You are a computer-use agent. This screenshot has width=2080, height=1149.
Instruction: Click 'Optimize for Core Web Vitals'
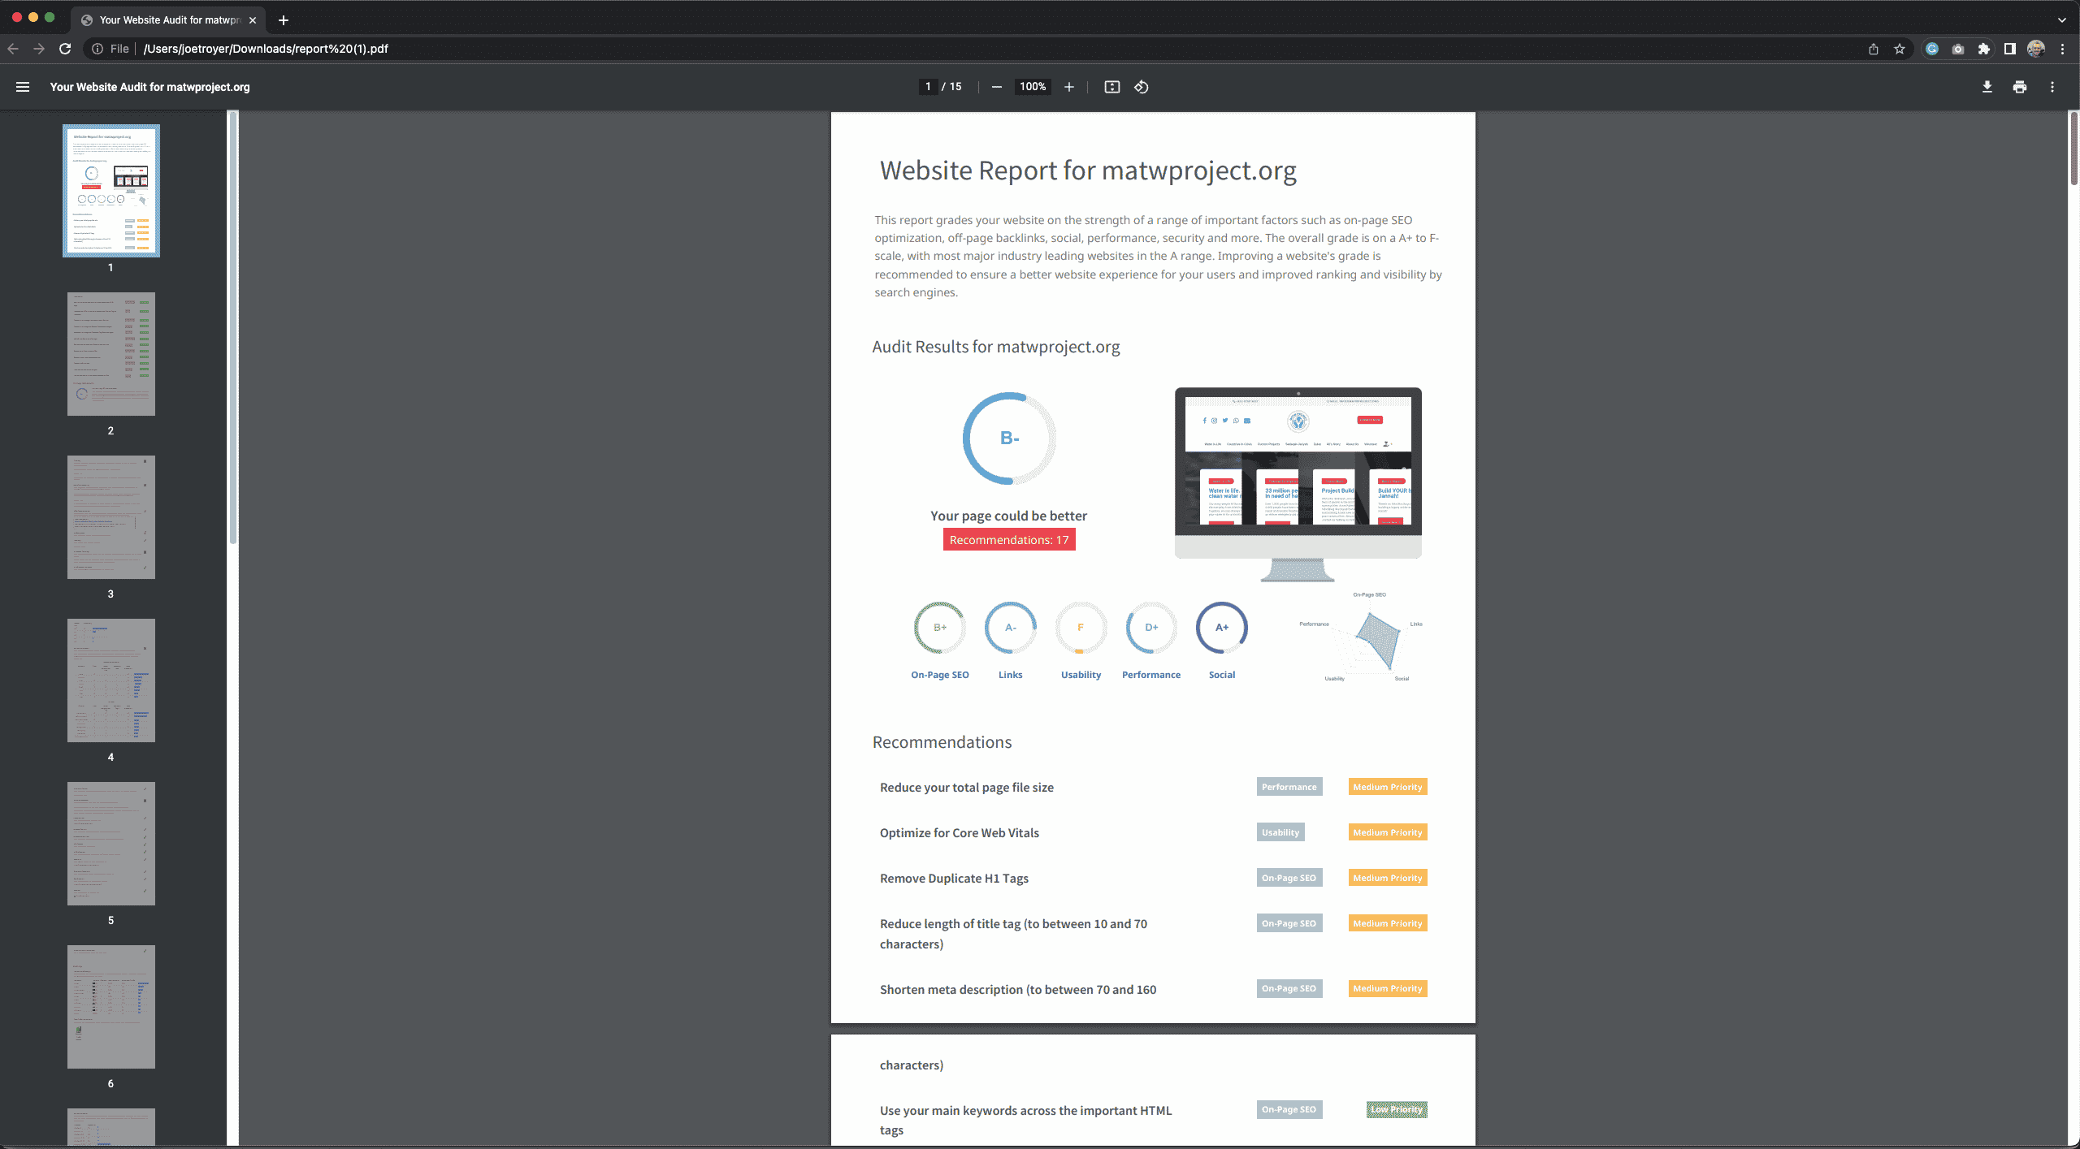(x=960, y=833)
